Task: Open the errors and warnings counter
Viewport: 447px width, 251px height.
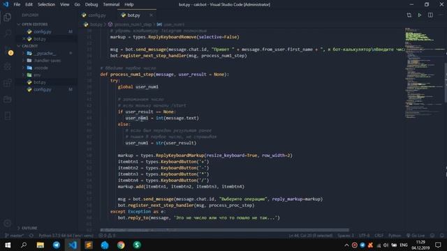Action: (107, 236)
